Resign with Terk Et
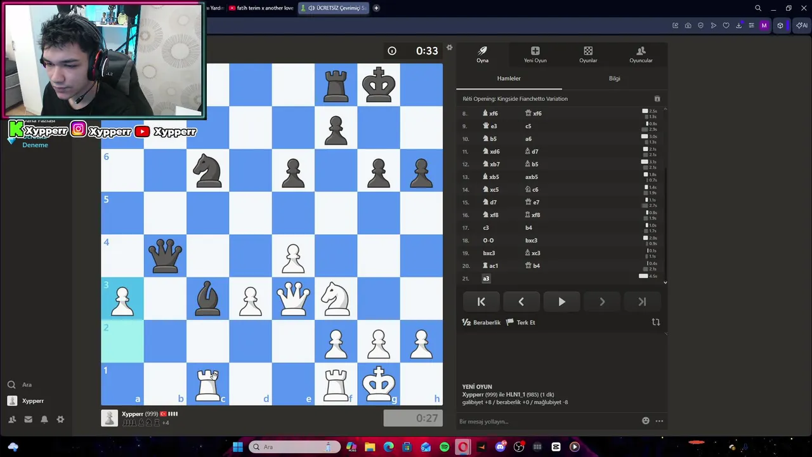 [x=521, y=322]
